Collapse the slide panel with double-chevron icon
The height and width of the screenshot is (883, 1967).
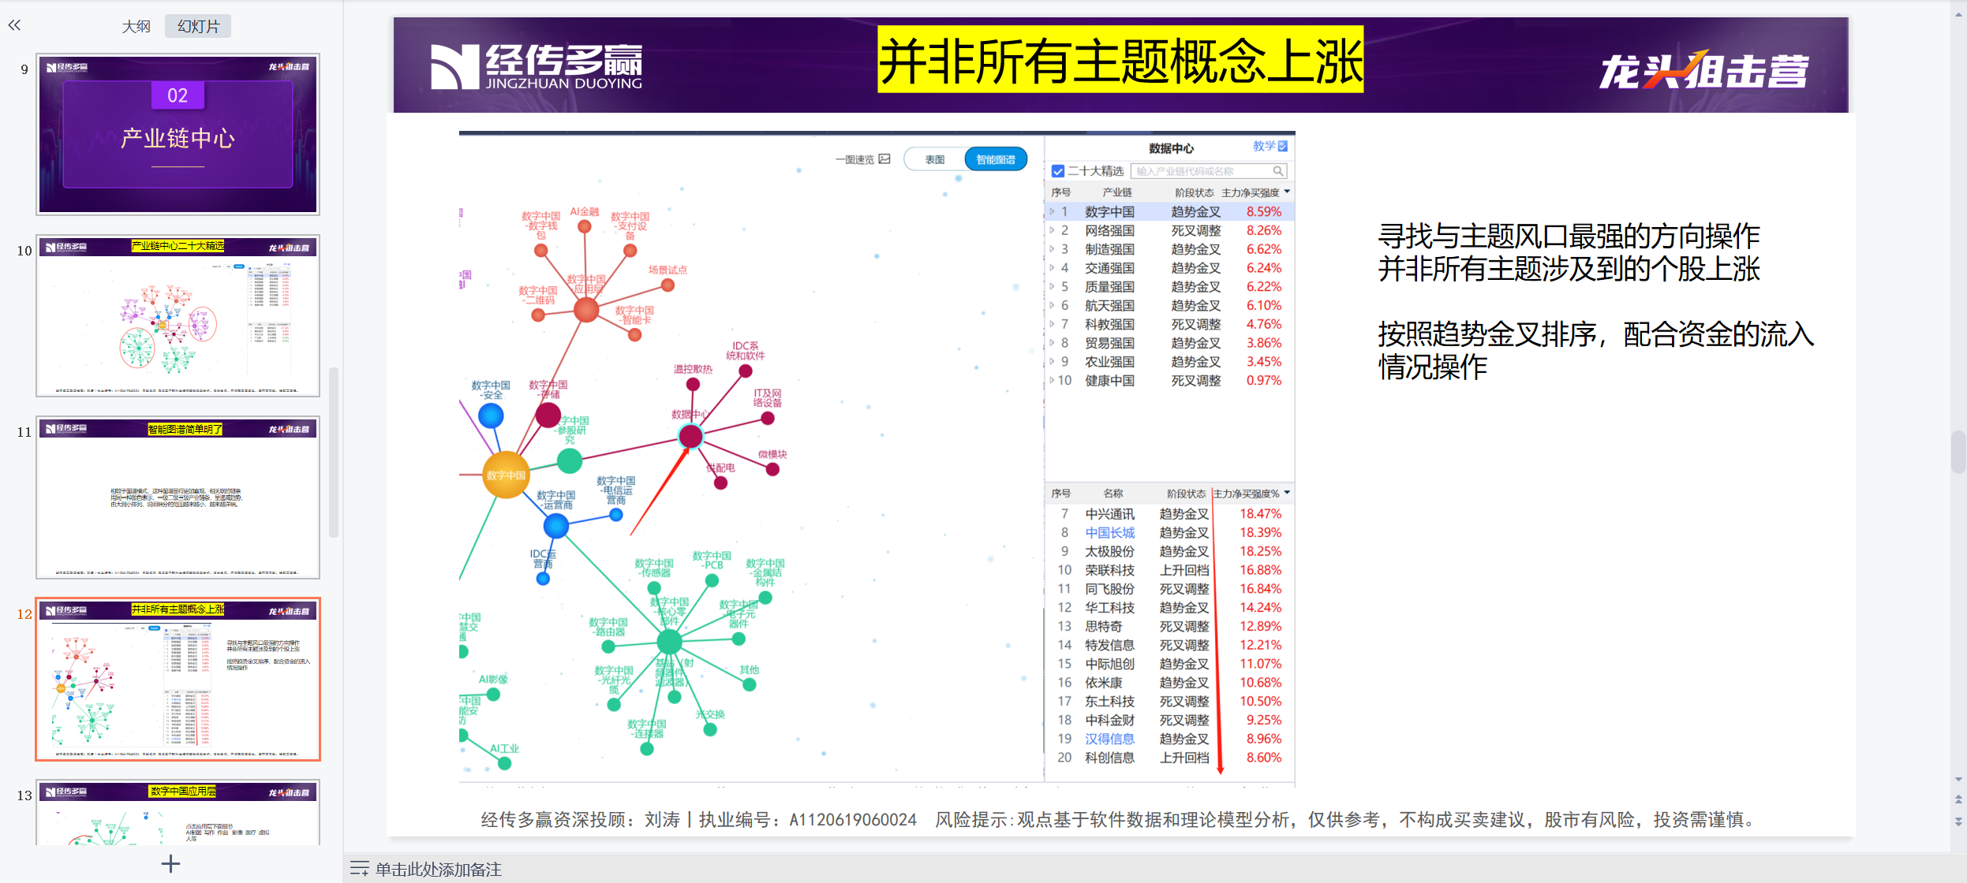(14, 25)
